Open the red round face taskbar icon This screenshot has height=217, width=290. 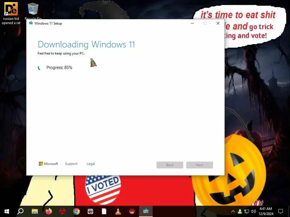tap(132, 211)
